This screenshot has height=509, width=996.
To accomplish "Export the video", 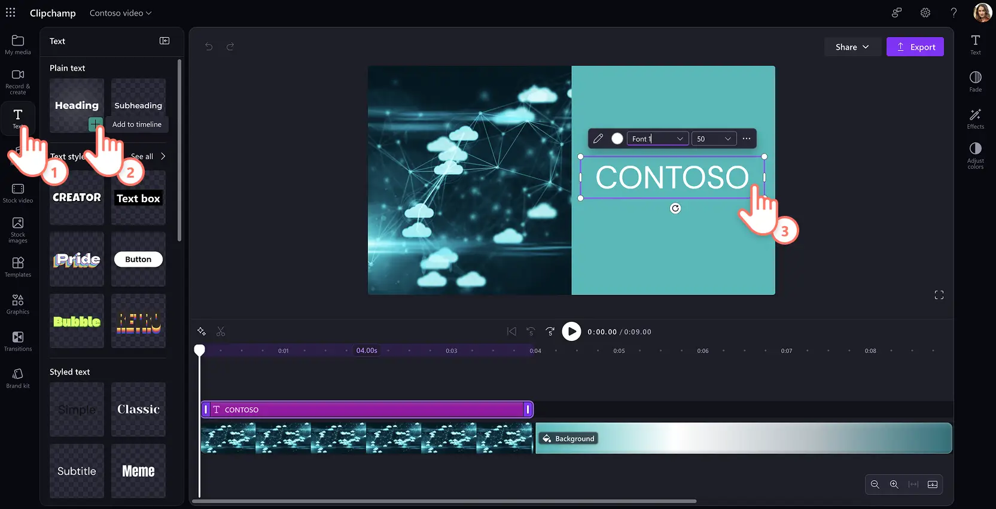I will [915, 47].
